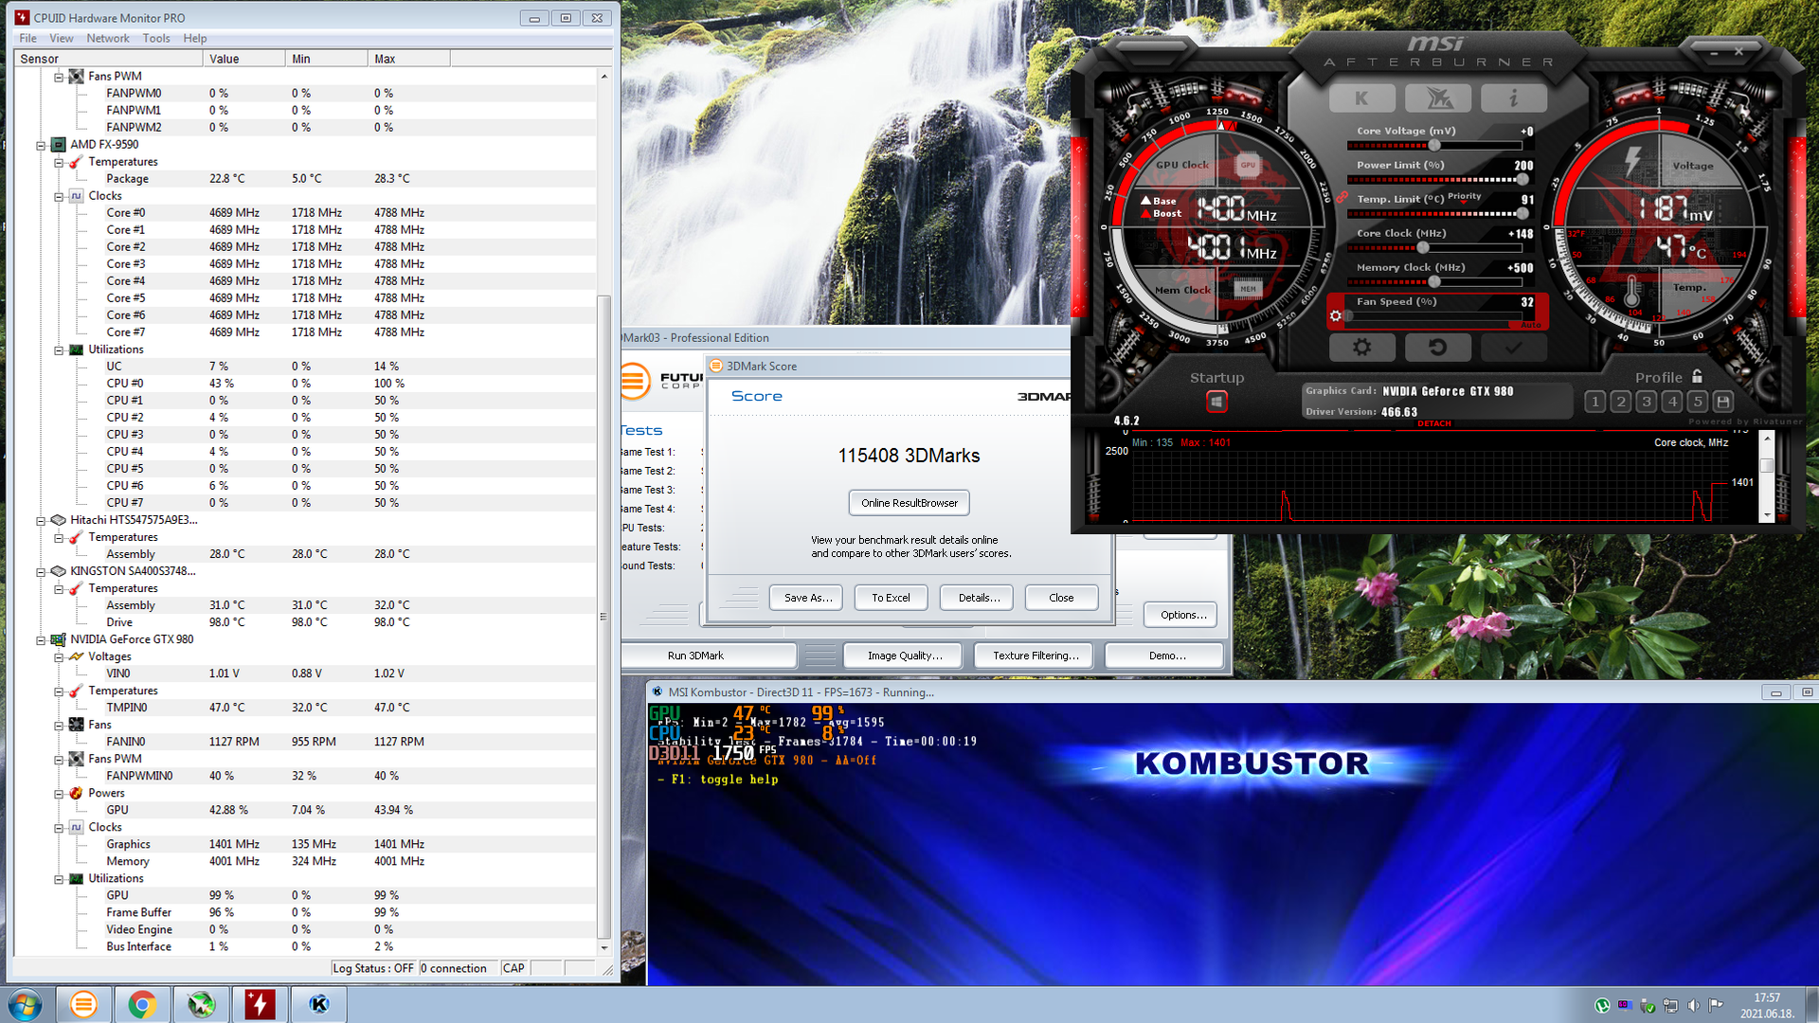The width and height of the screenshot is (1819, 1023).
Task: Collapse the AMD FX-9590 Clocks node
Action: click(59, 196)
